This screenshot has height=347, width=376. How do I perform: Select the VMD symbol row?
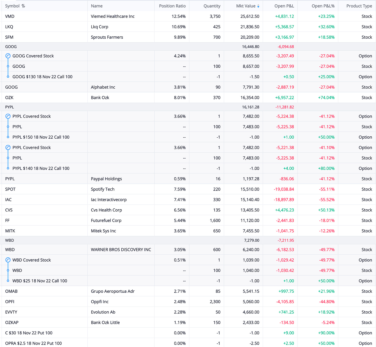(188, 16)
